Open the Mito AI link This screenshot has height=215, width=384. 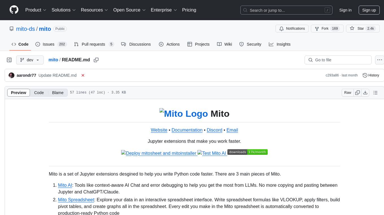[65, 185]
